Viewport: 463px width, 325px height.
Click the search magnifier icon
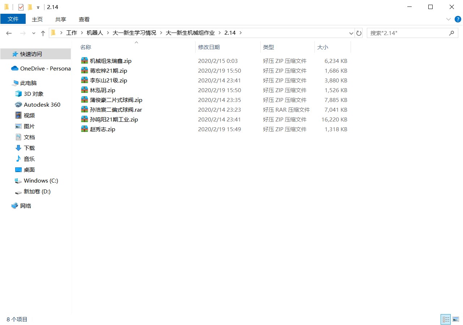point(451,33)
